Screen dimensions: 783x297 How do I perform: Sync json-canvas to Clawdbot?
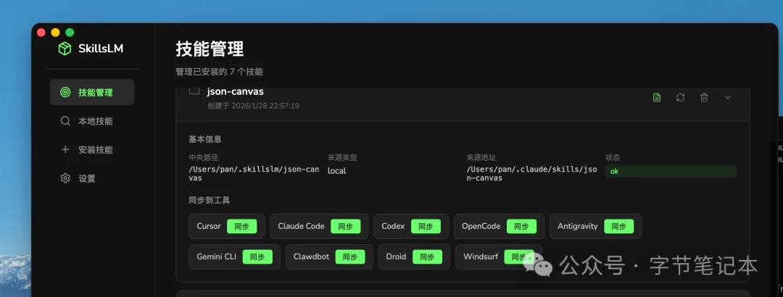tap(350, 256)
